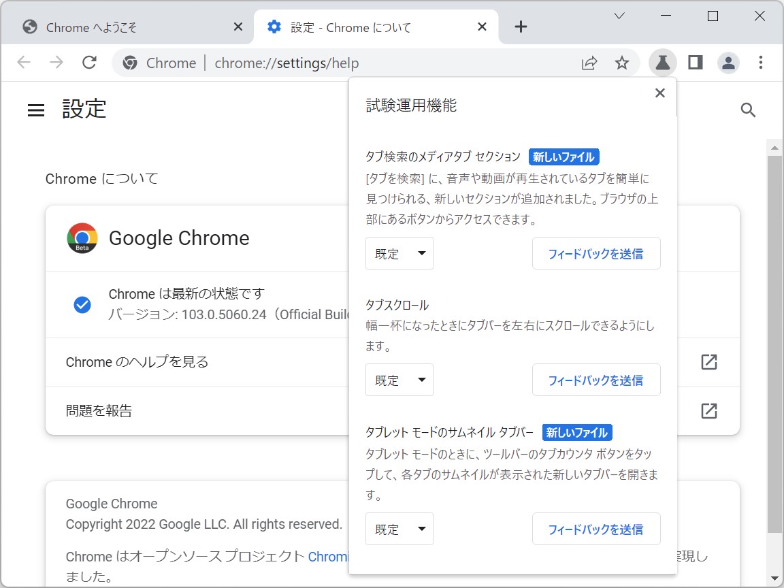Viewport: 784px width, 588px height.
Task: Open the 既定 dropdown for タブ検索のメディアタブ
Action: [399, 253]
